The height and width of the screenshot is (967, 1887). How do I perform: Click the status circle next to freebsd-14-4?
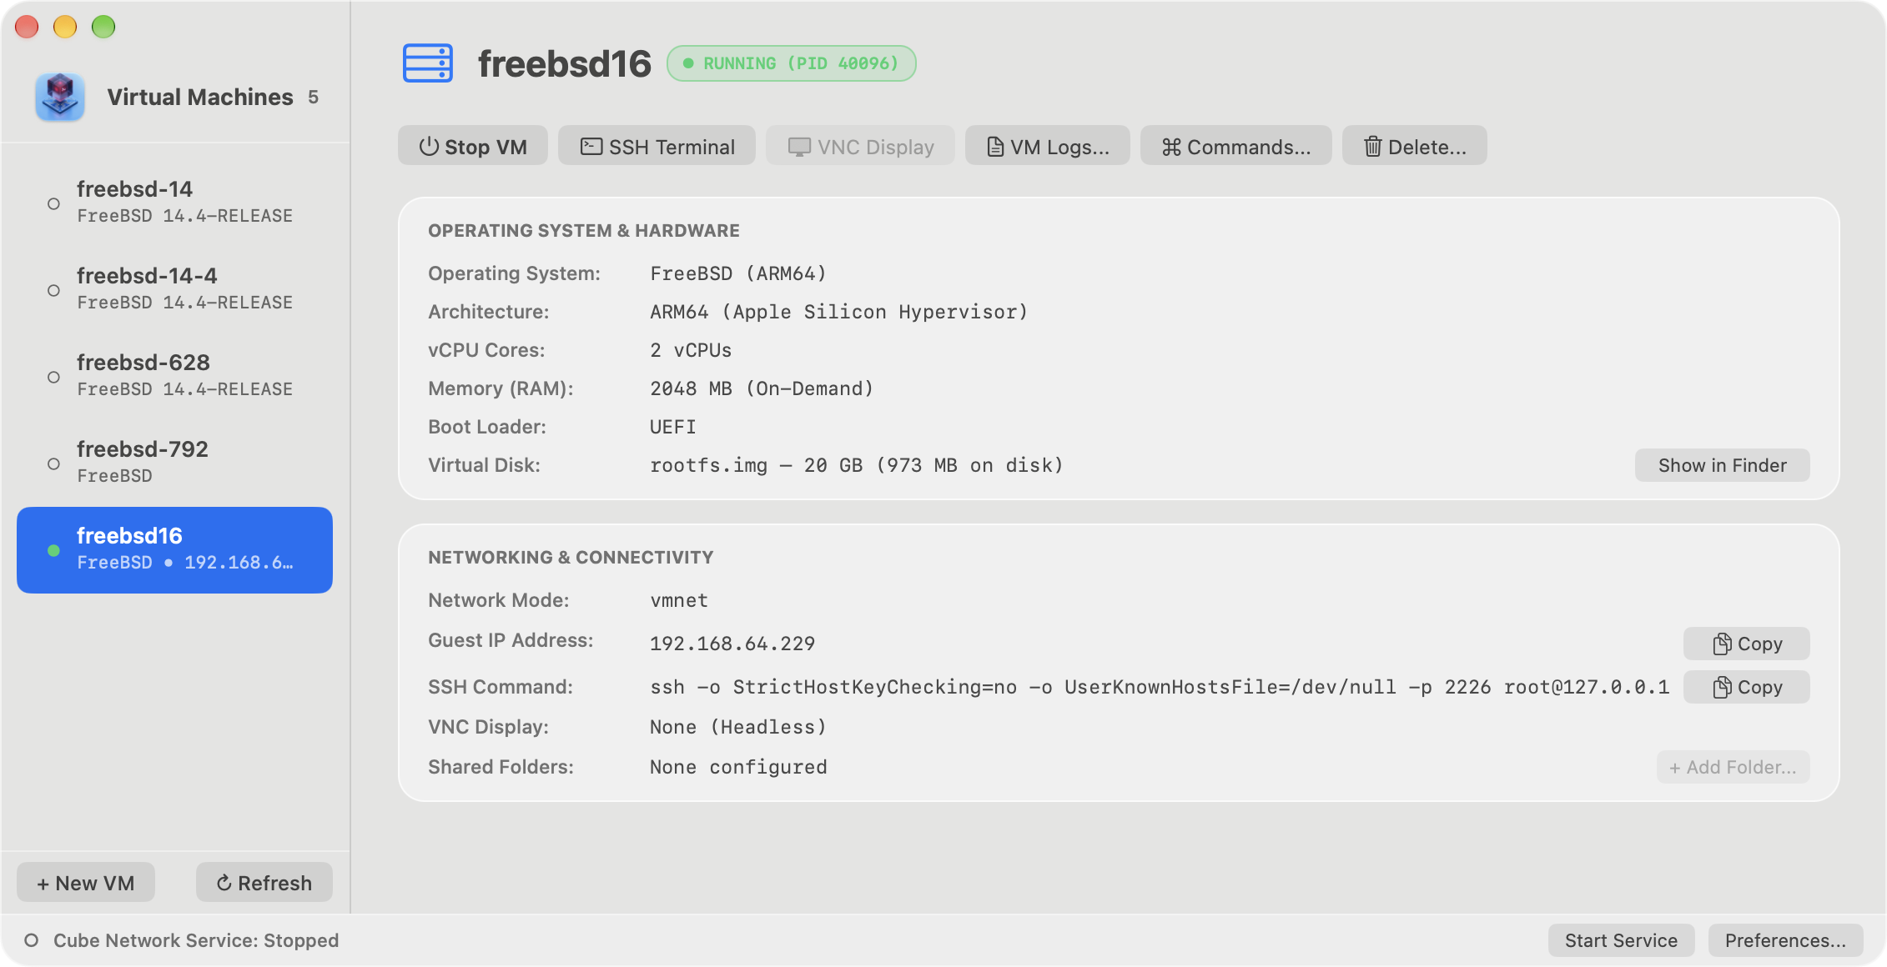click(53, 290)
